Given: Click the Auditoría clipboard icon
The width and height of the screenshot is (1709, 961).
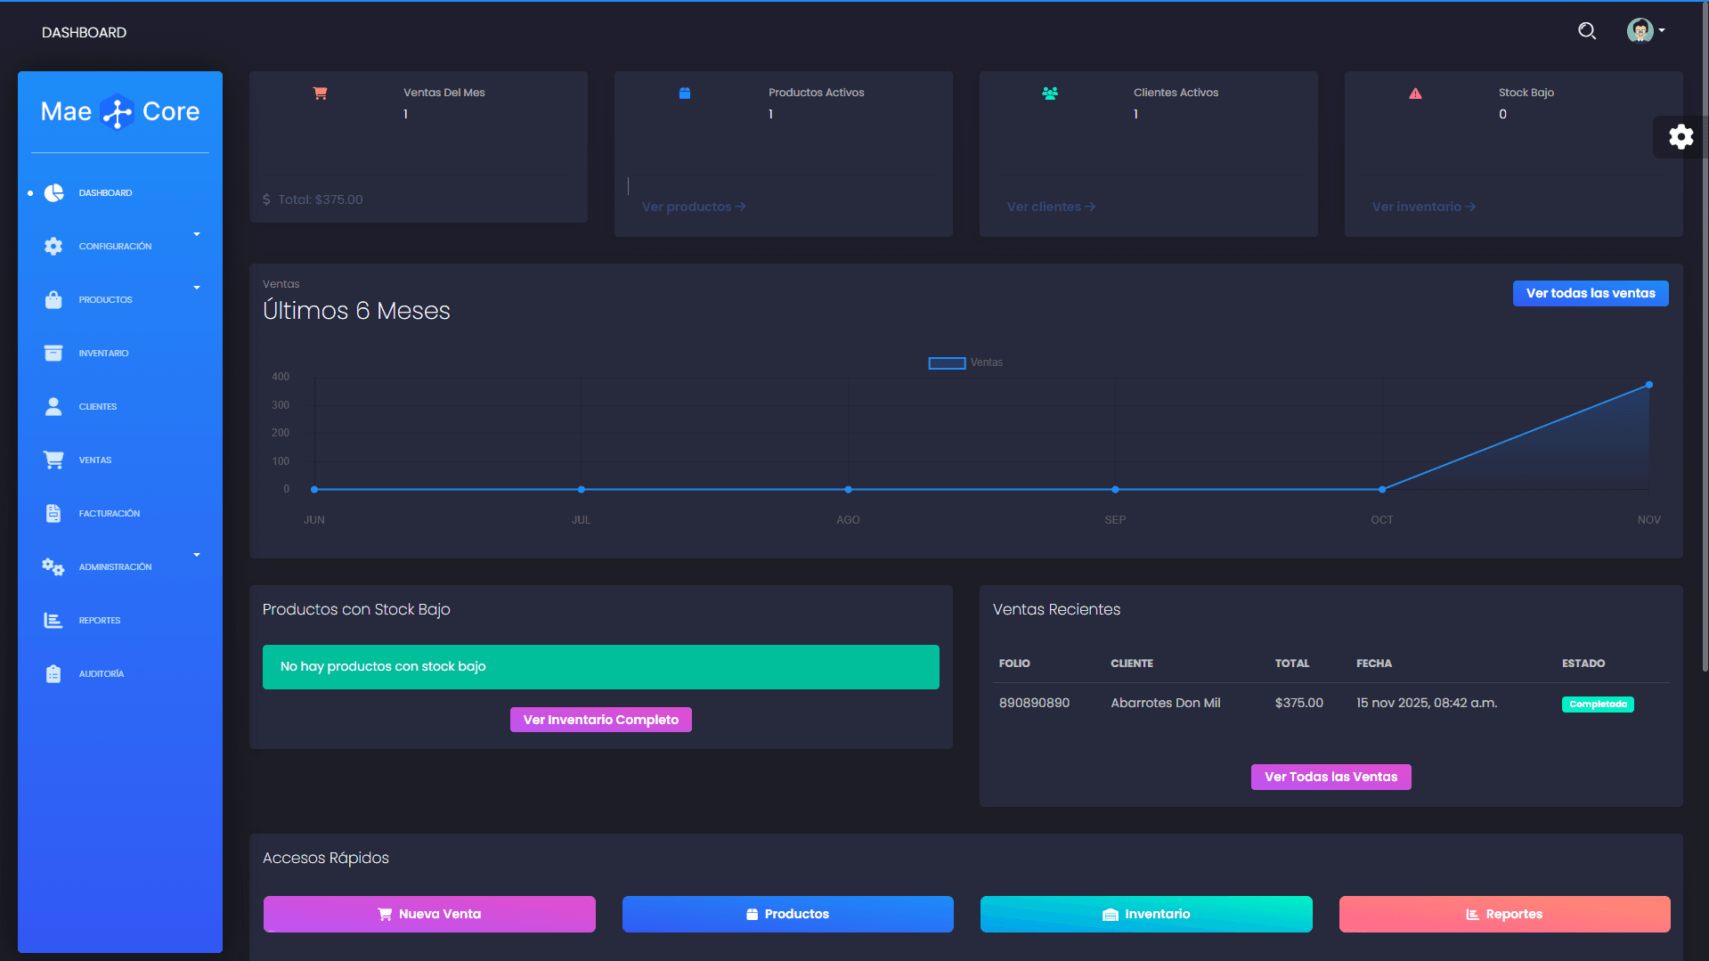Looking at the screenshot, I should [53, 673].
